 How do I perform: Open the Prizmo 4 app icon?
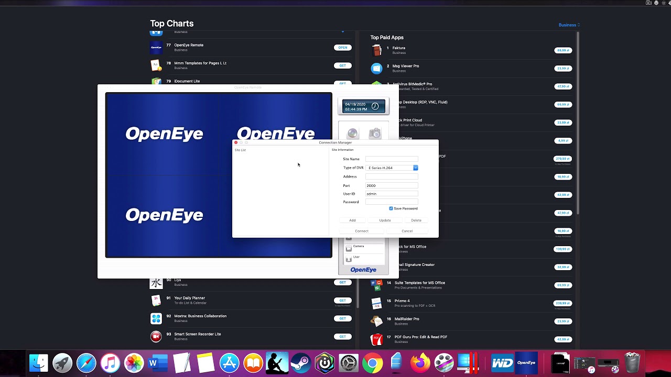(376, 303)
